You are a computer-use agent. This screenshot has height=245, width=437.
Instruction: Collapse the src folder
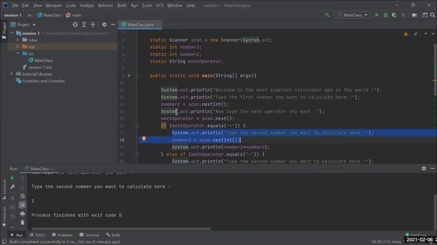click(18, 53)
